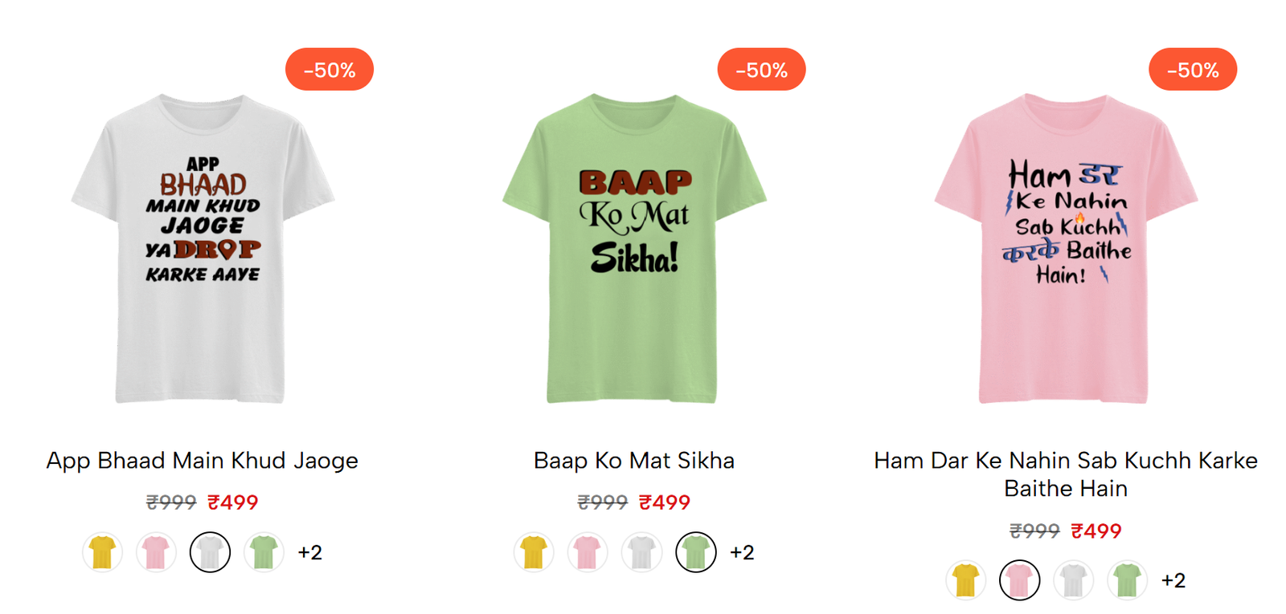Click the green Baap Ko Mat Sikha t-shirt image
Screen dimensions: 1286x614
pyautogui.click(x=633, y=249)
